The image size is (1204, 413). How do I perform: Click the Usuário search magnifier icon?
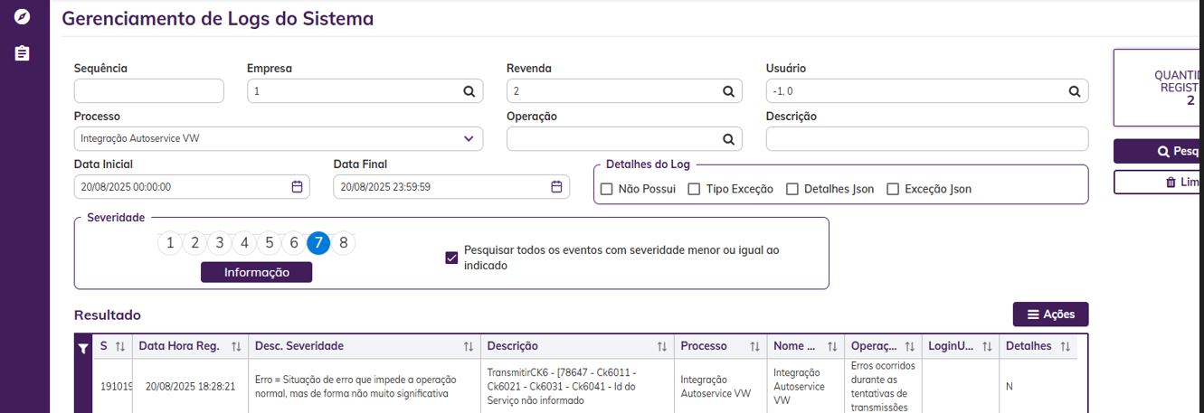coord(1075,91)
